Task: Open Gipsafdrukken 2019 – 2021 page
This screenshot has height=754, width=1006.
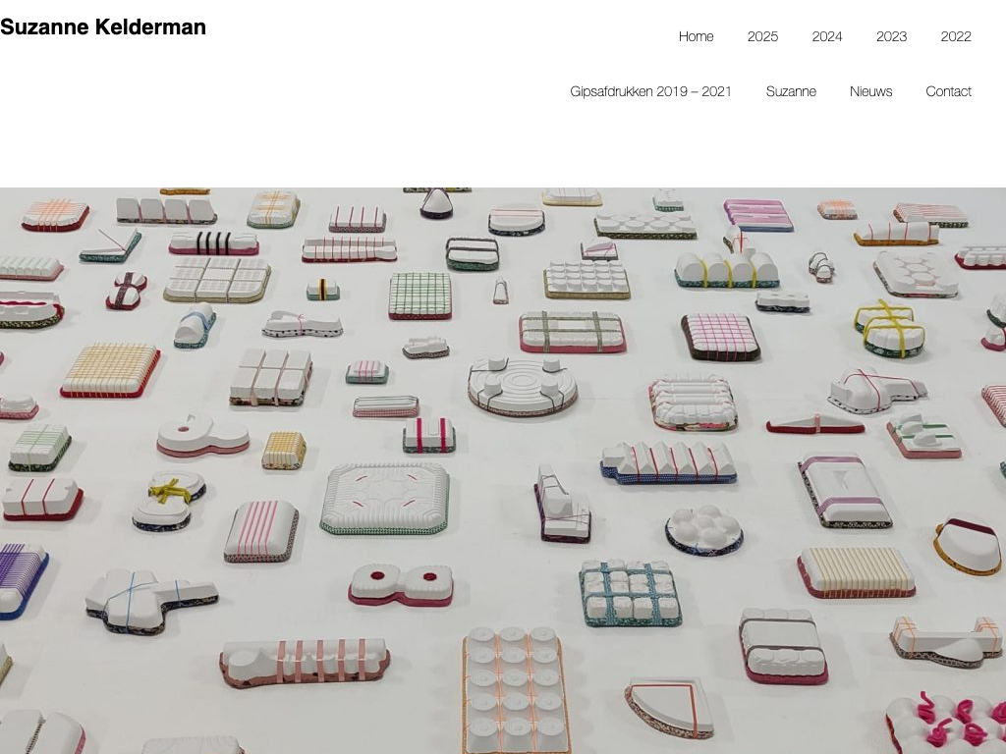Action: pos(650,91)
